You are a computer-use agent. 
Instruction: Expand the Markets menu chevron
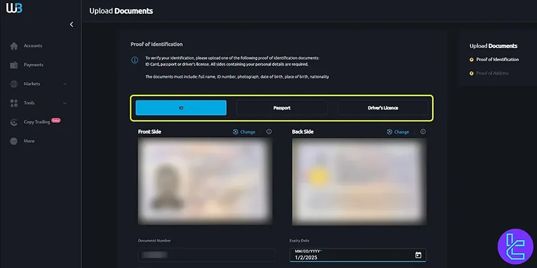pyautogui.click(x=65, y=84)
